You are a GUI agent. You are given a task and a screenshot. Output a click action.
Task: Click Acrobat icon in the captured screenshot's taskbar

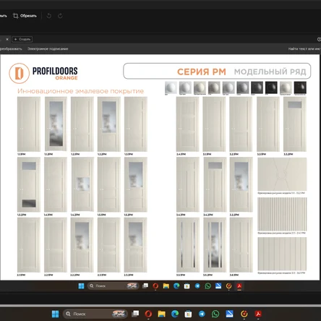tap(239, 286)
